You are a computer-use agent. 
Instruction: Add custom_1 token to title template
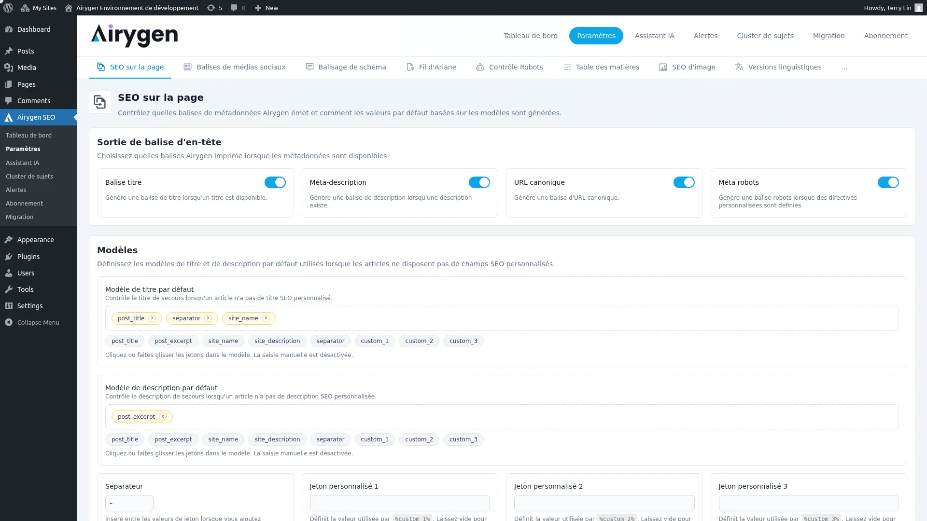pos(375,341)
